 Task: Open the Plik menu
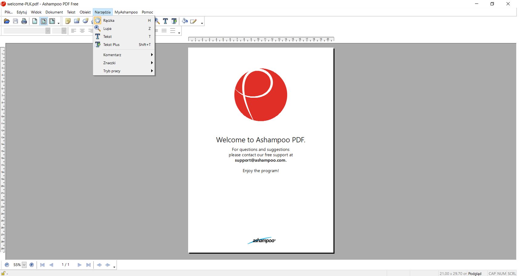pos(8,12)
